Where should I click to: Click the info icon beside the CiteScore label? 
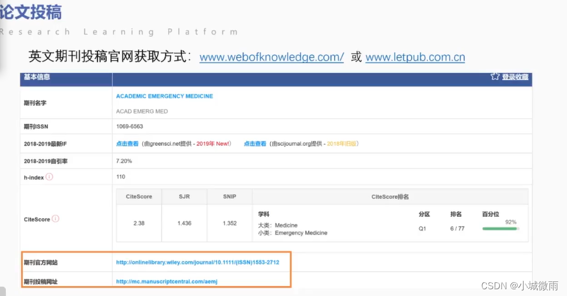click(x=55, y=219)
